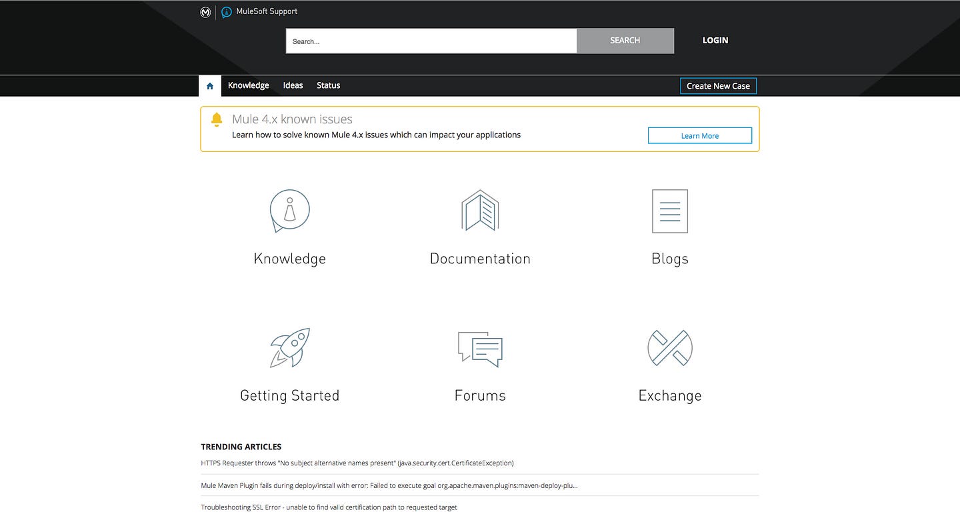Open the large Knowledge text link
The image size is (960, 518).
290,259
